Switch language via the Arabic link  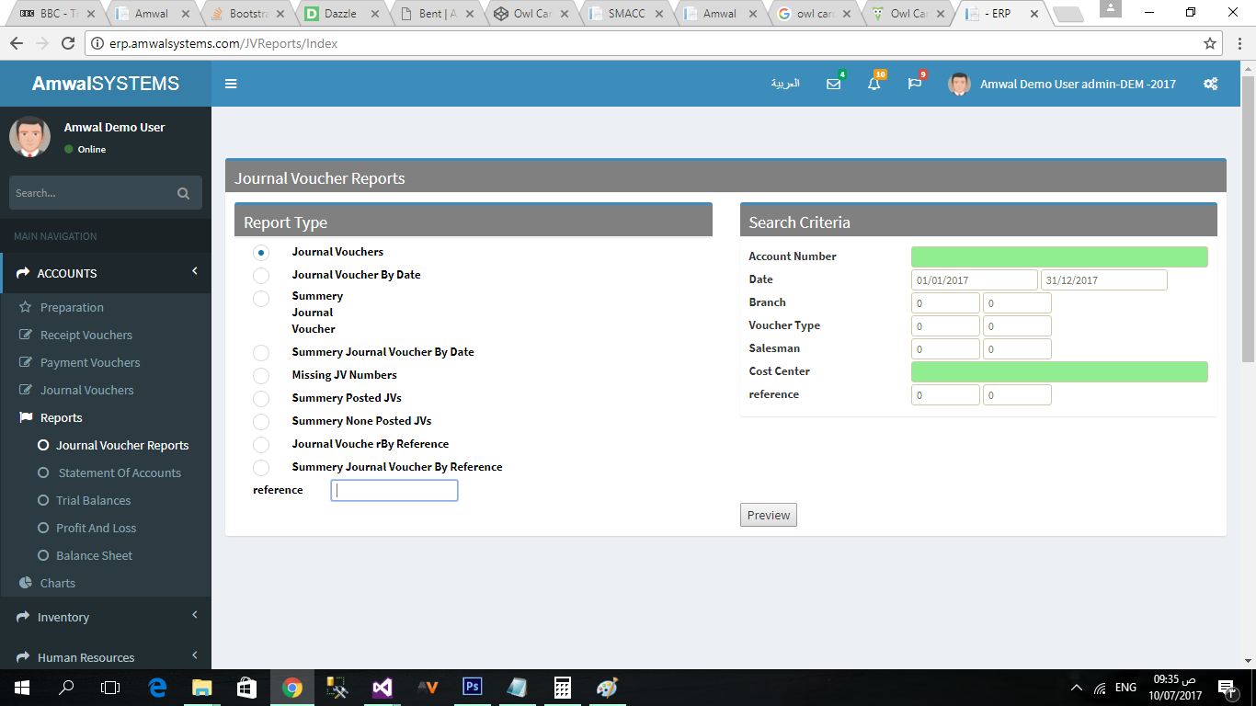click(x=785, y=84)
